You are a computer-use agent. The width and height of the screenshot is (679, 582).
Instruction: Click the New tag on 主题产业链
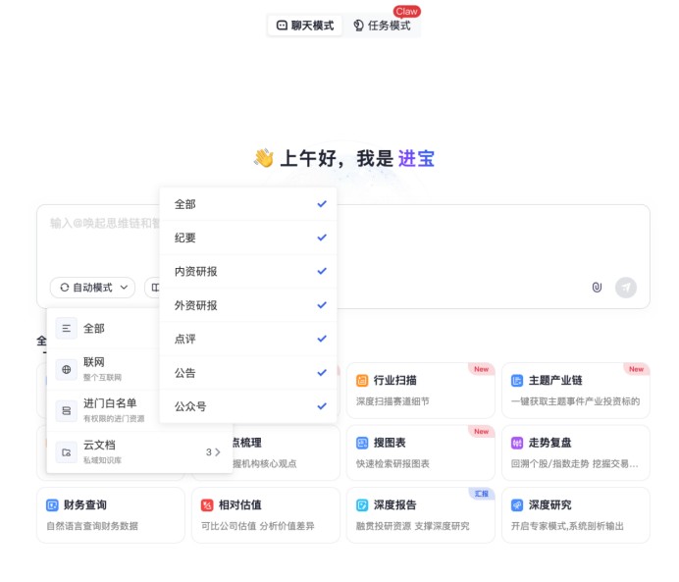point(636,369)
